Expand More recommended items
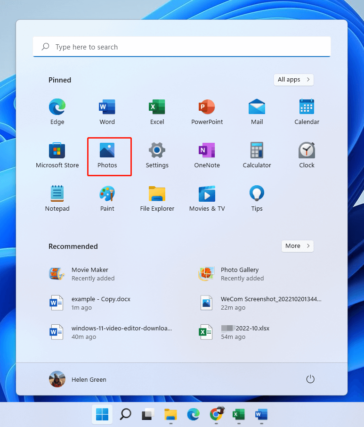Screen dimensions: 364x427 297,246
